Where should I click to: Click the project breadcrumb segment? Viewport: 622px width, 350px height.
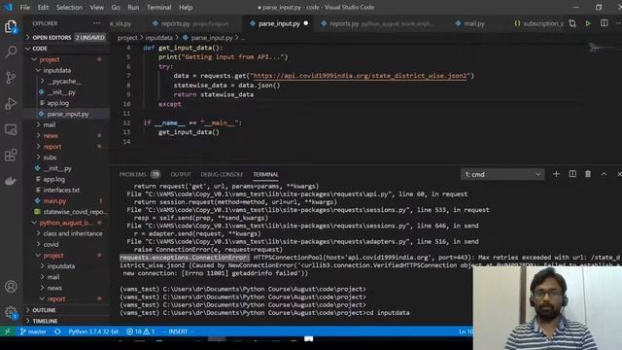pos(127,38)
